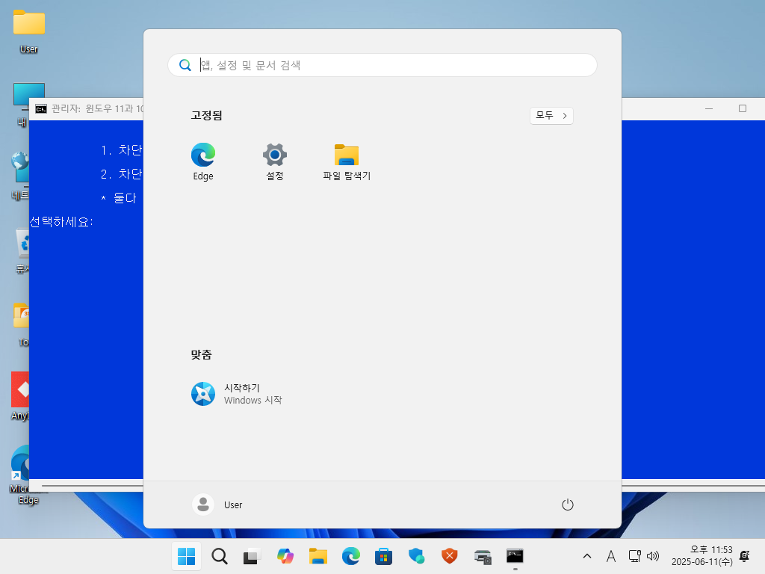
Task: Open the pinned 파일 탐색기 app
Action: pyautogui.click(x=347, y=162)
